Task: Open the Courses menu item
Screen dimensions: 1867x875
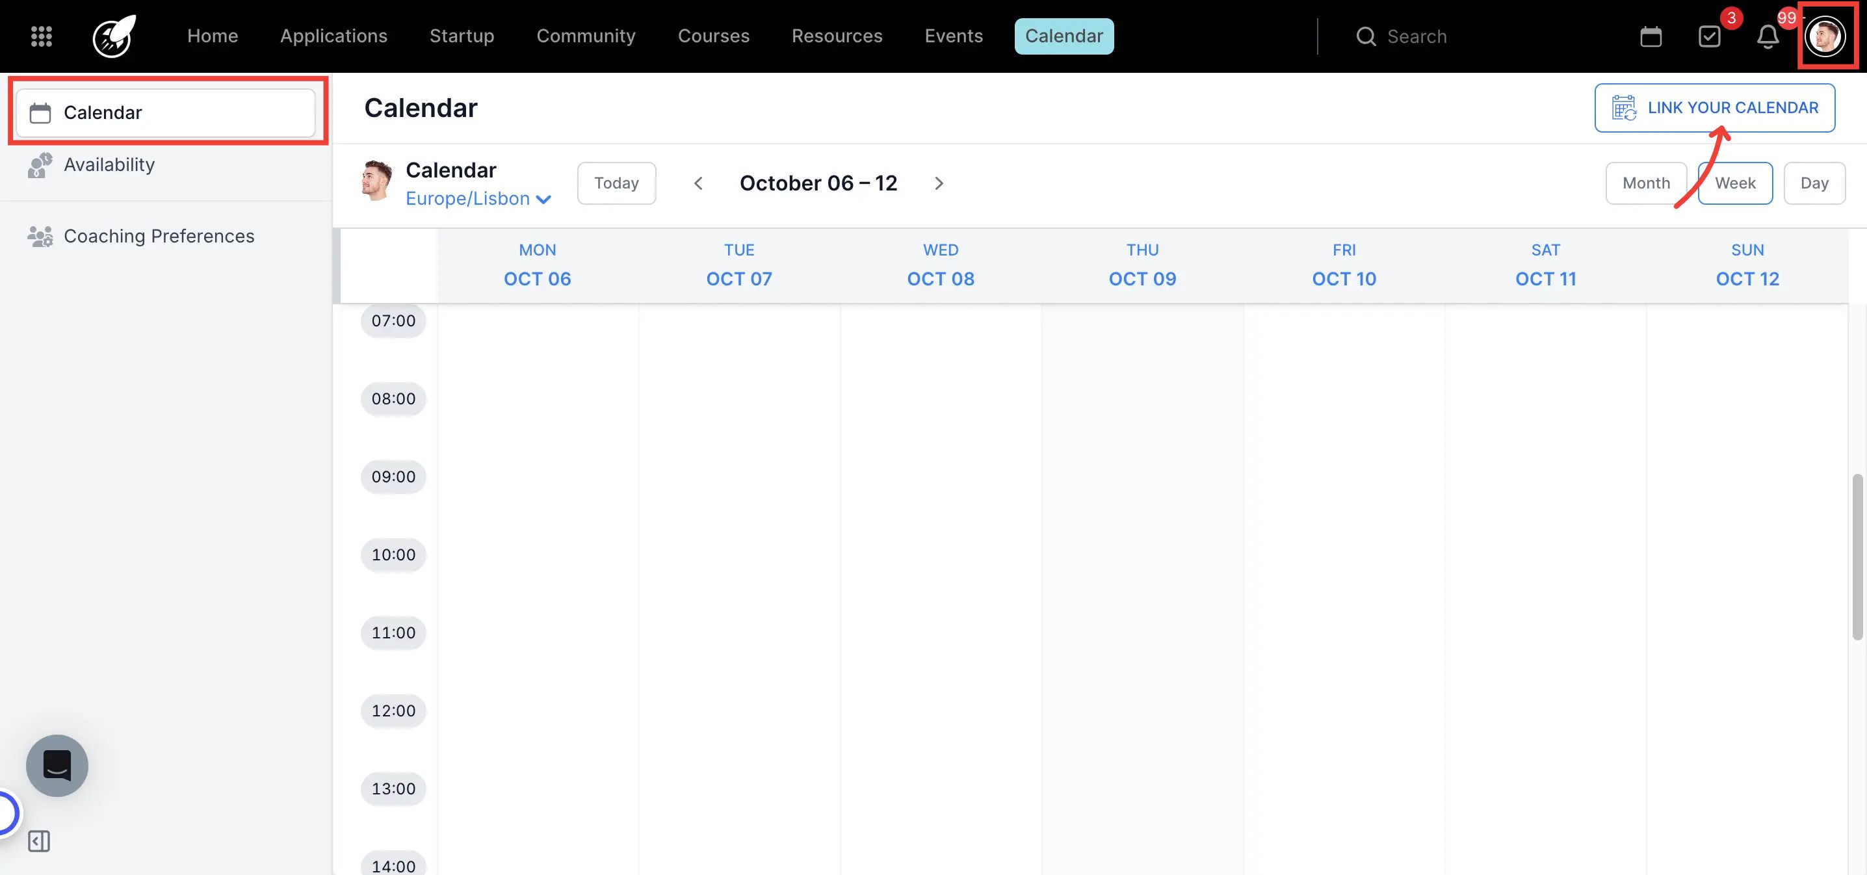Action: (x=714, y=36)
